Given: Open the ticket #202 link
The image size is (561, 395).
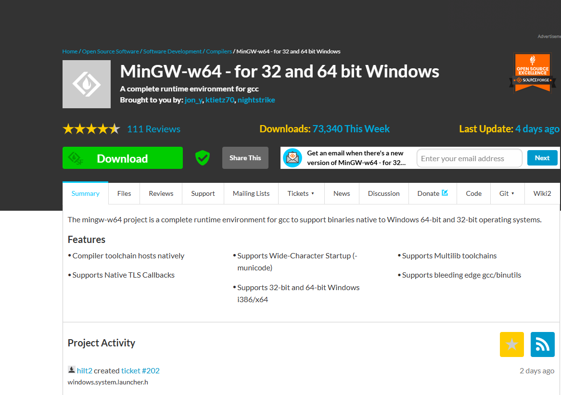Looking at the screenshot, I should tap(140, 370).
